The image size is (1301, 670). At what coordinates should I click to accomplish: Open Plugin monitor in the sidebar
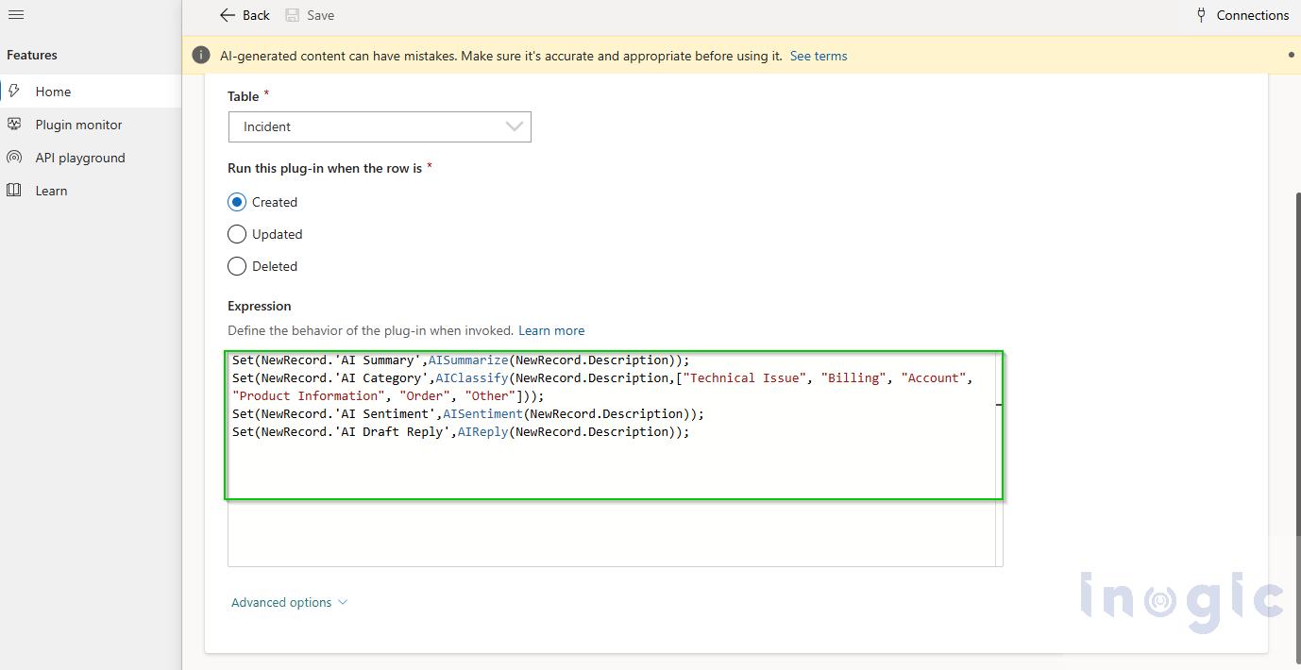click(91, 125)
